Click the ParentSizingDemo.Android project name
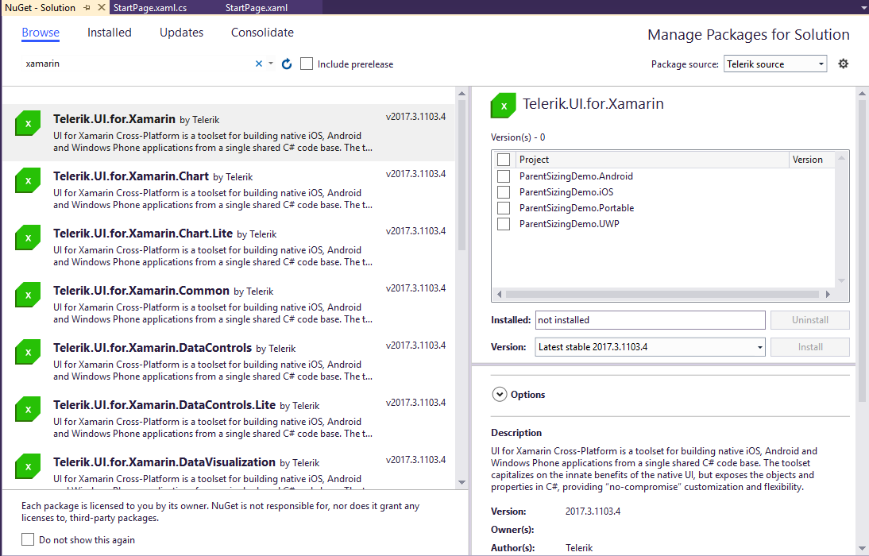The width and height of the screenshot is (869, 556). point(576,176)
